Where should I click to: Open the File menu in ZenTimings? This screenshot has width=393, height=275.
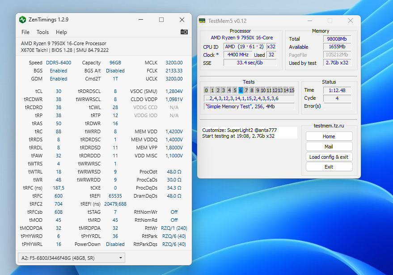(x=25, y=32)
